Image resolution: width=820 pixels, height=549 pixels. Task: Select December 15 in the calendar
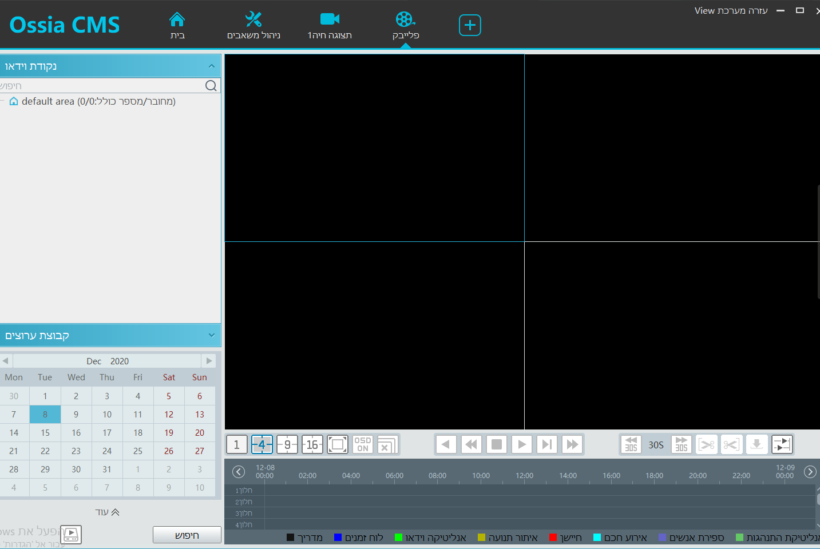pos(45,432)
